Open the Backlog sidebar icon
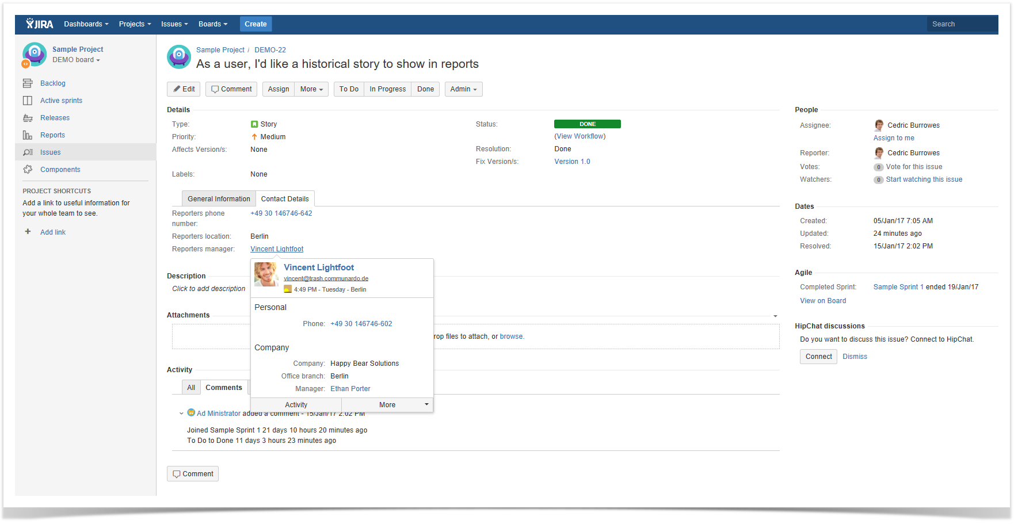 click(28, 83)
